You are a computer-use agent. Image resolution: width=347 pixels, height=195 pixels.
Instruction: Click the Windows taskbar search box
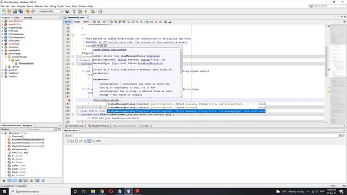click(40, 191)
